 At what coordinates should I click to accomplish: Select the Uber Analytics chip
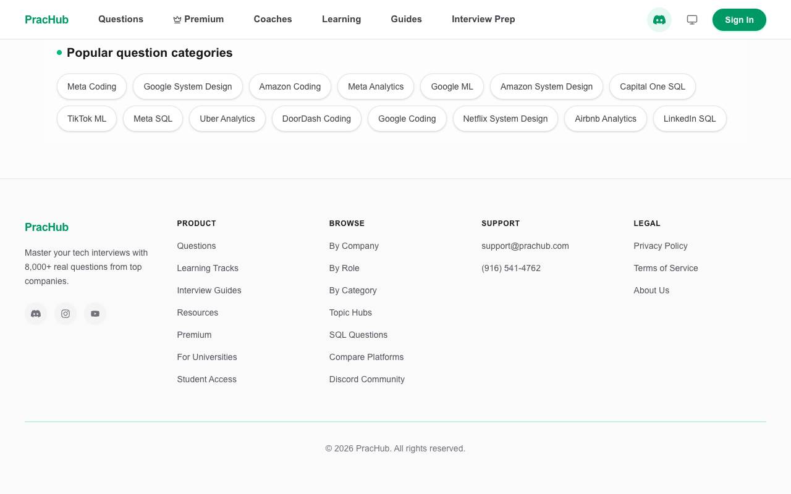(227, 119)
